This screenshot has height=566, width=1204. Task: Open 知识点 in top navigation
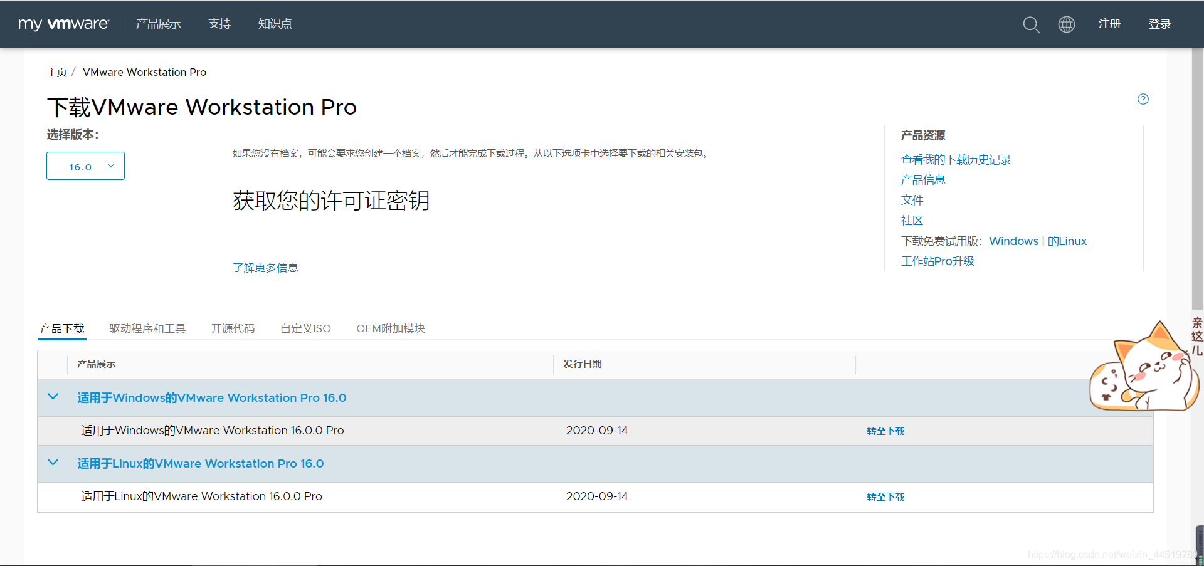click(275, 24)
